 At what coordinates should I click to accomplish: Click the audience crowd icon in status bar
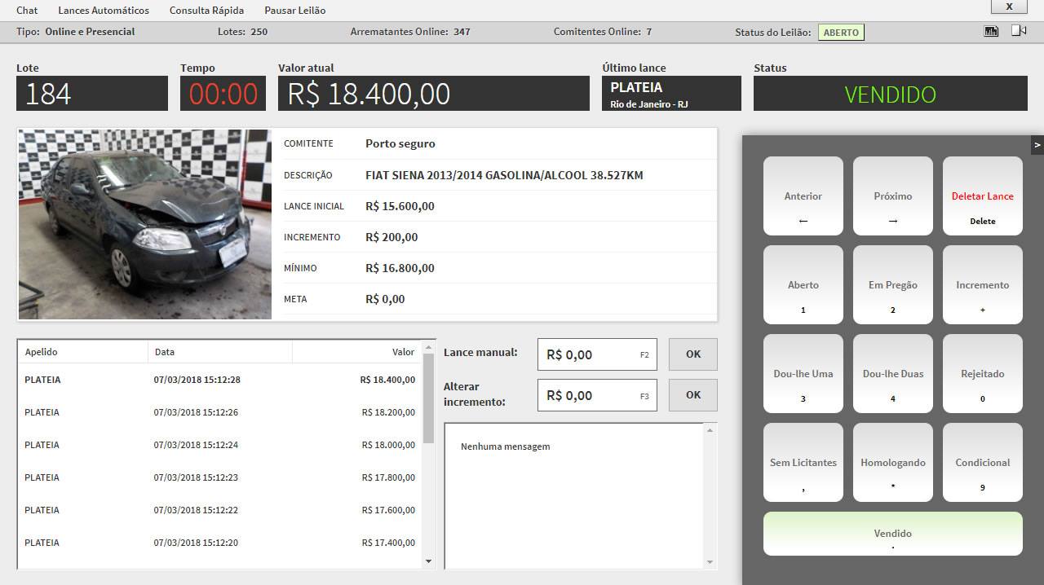pos(991,31)
